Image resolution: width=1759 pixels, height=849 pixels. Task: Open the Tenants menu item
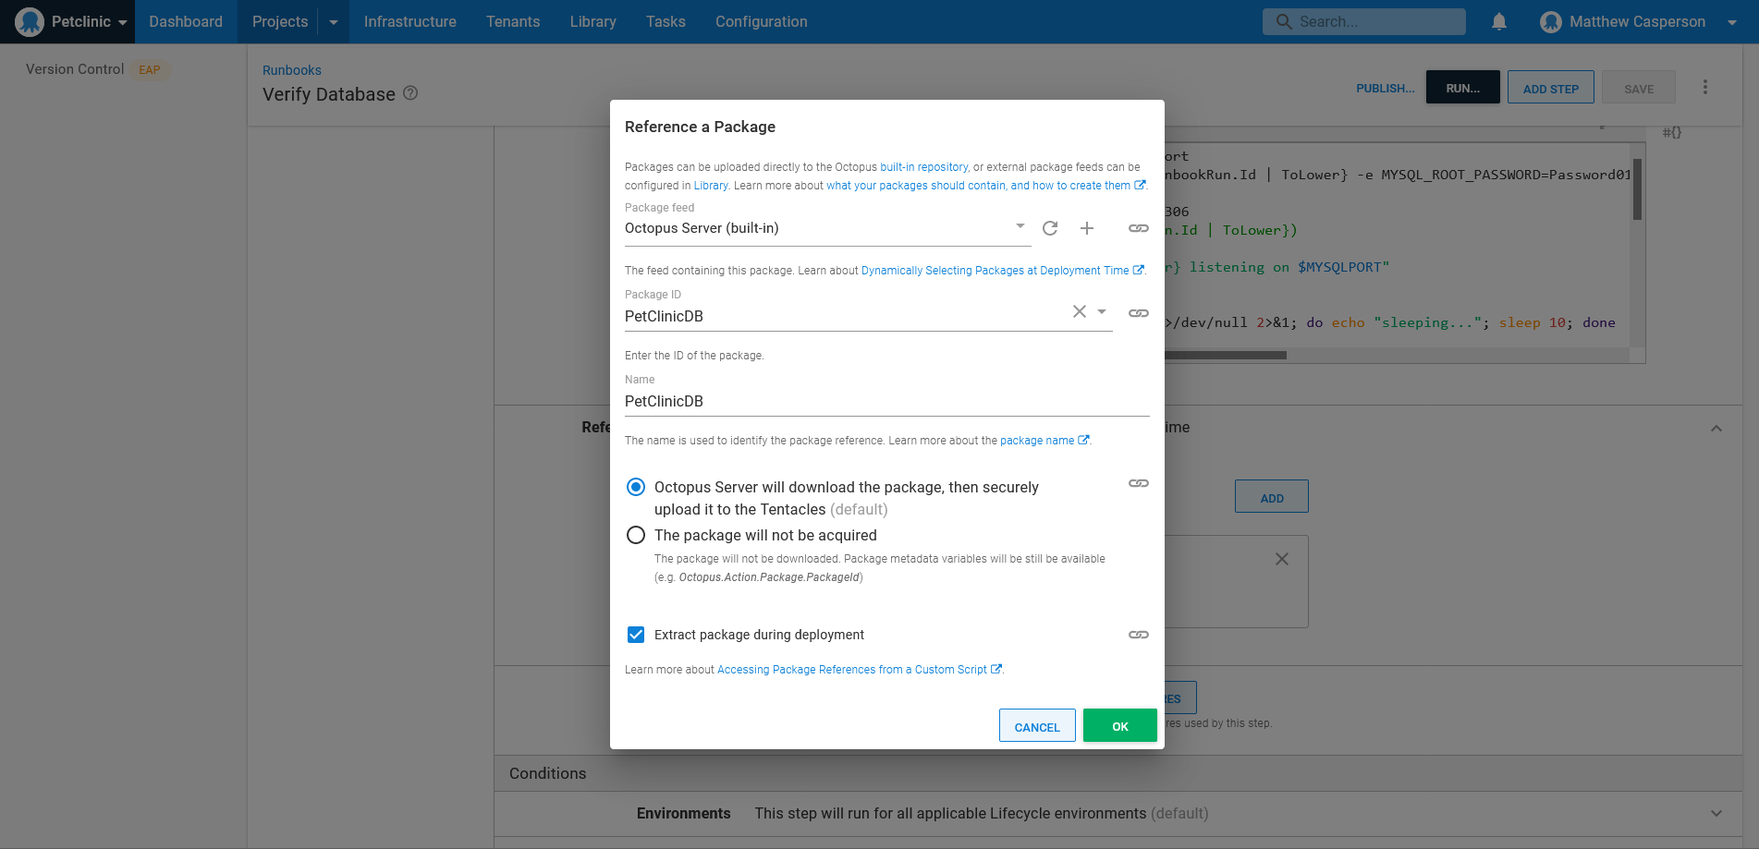[513, 21]
